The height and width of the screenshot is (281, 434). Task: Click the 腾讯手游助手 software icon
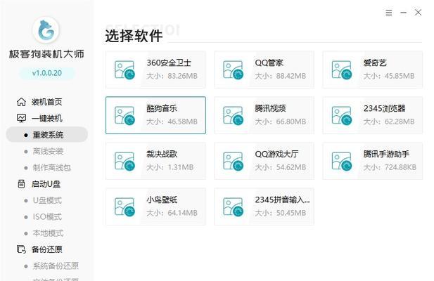(342, 161)
